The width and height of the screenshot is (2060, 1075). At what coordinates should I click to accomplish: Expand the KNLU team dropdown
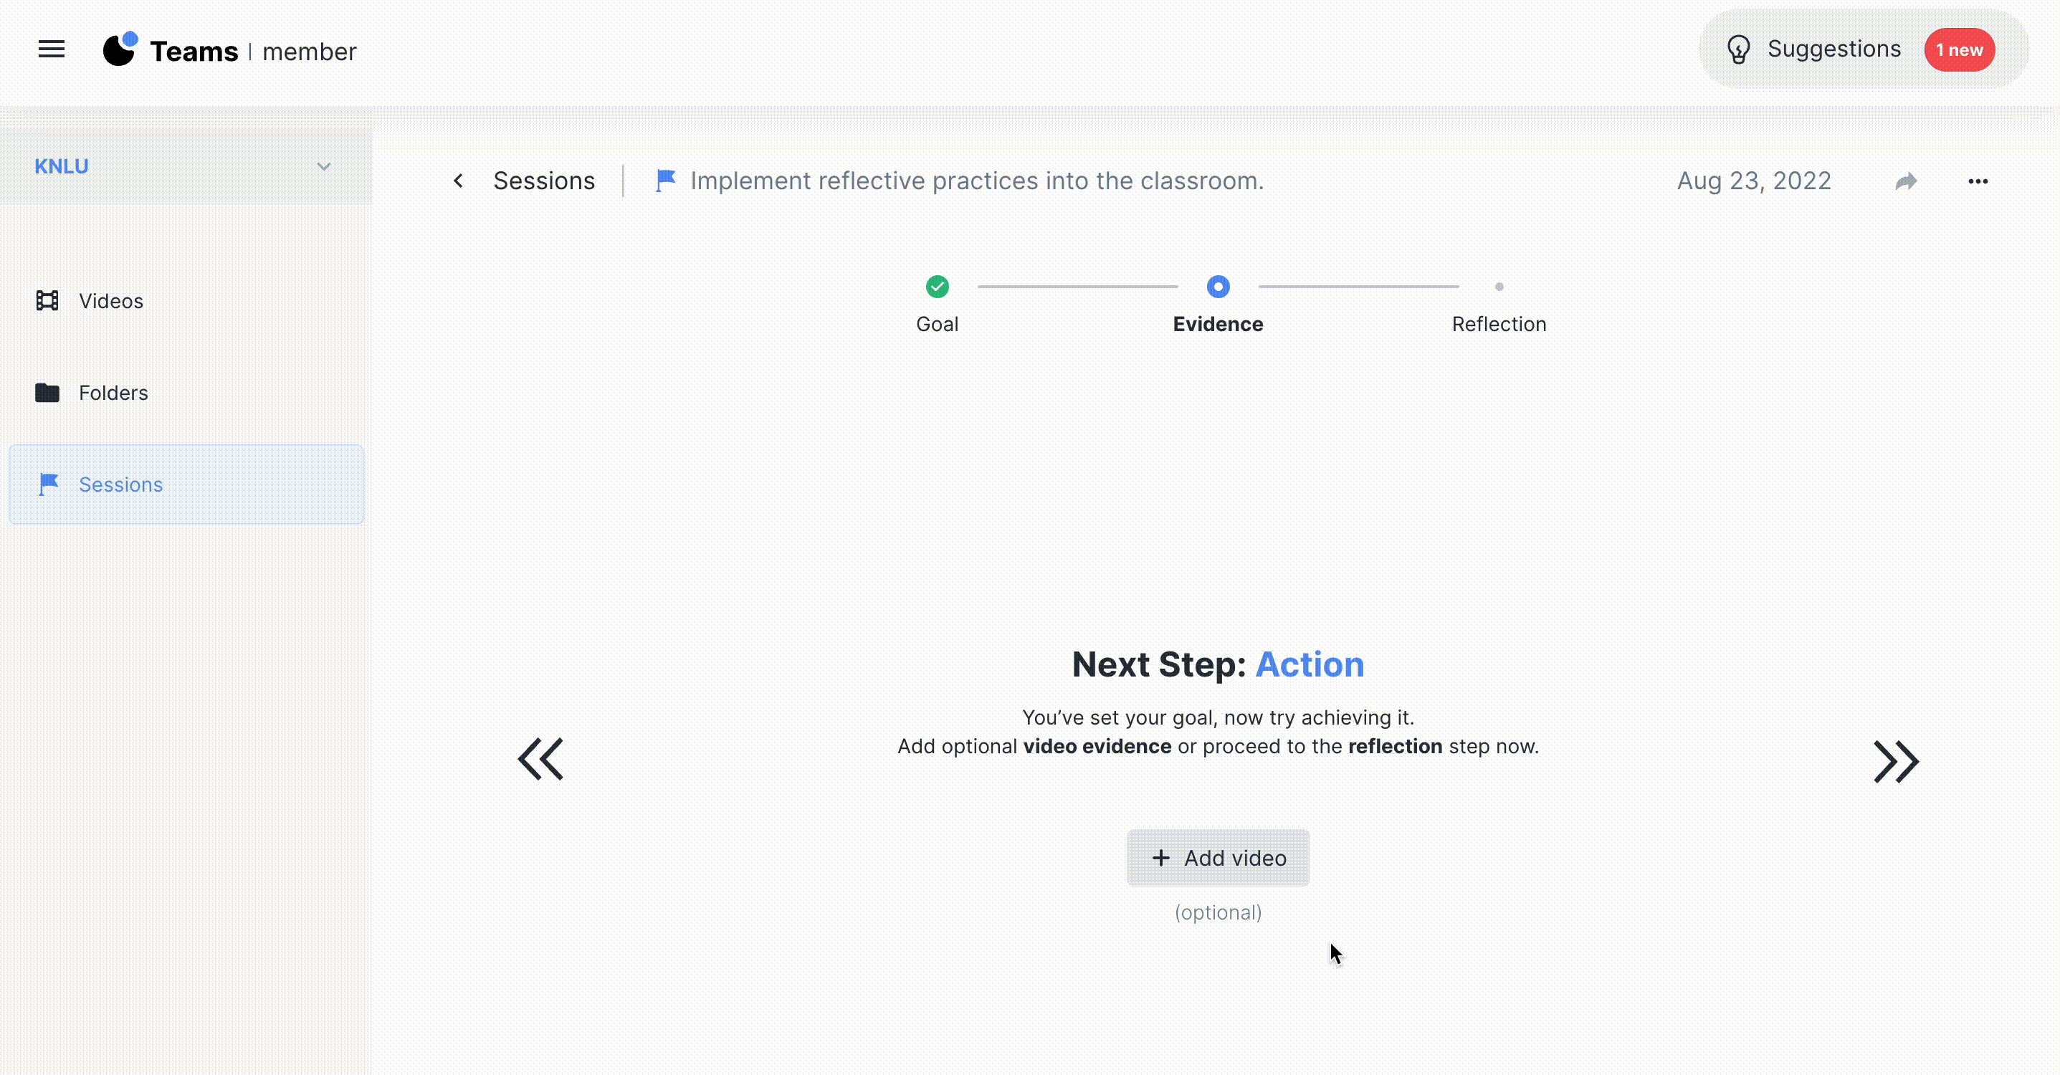[323, 166]
